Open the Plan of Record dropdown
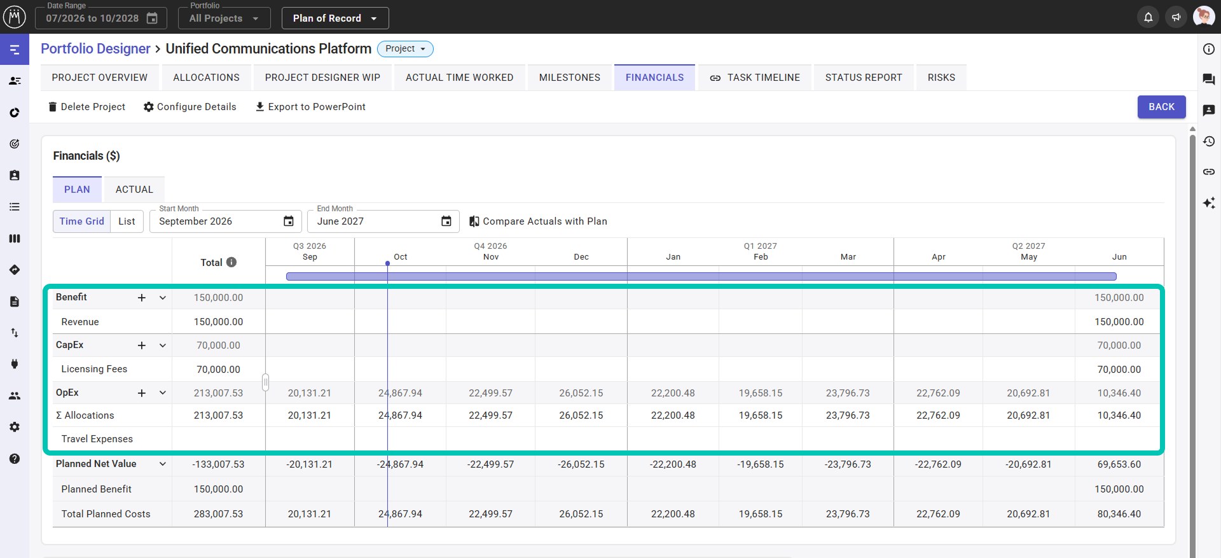The image size is (1221, 558). (335, 18)
